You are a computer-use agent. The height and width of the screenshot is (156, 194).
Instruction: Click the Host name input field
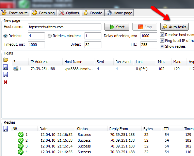click(x=65, y=27)
